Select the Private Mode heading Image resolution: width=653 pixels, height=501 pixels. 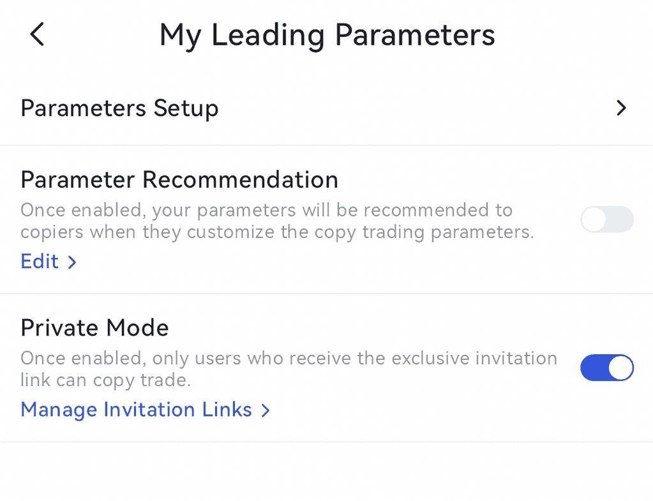(x=94, y=328)
